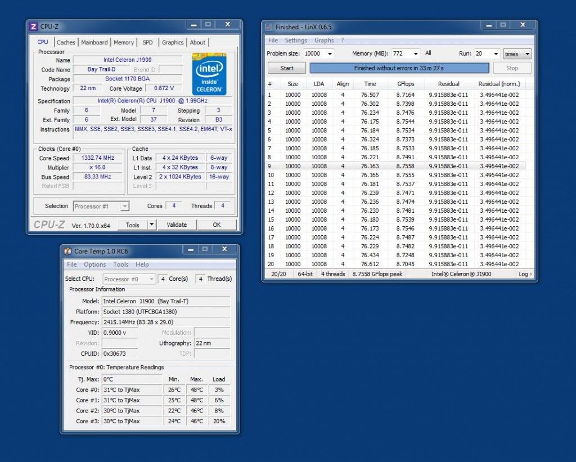
Task: Switch to the Caches tab in CPU-Z
Action: [x=66, y=42]
